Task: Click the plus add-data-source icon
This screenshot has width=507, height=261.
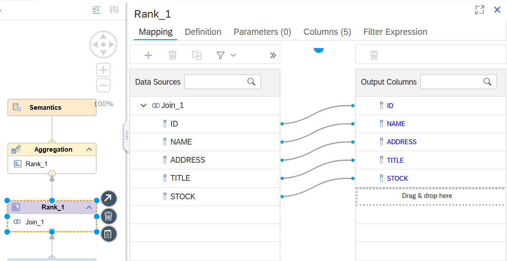Action: [148, 55]
